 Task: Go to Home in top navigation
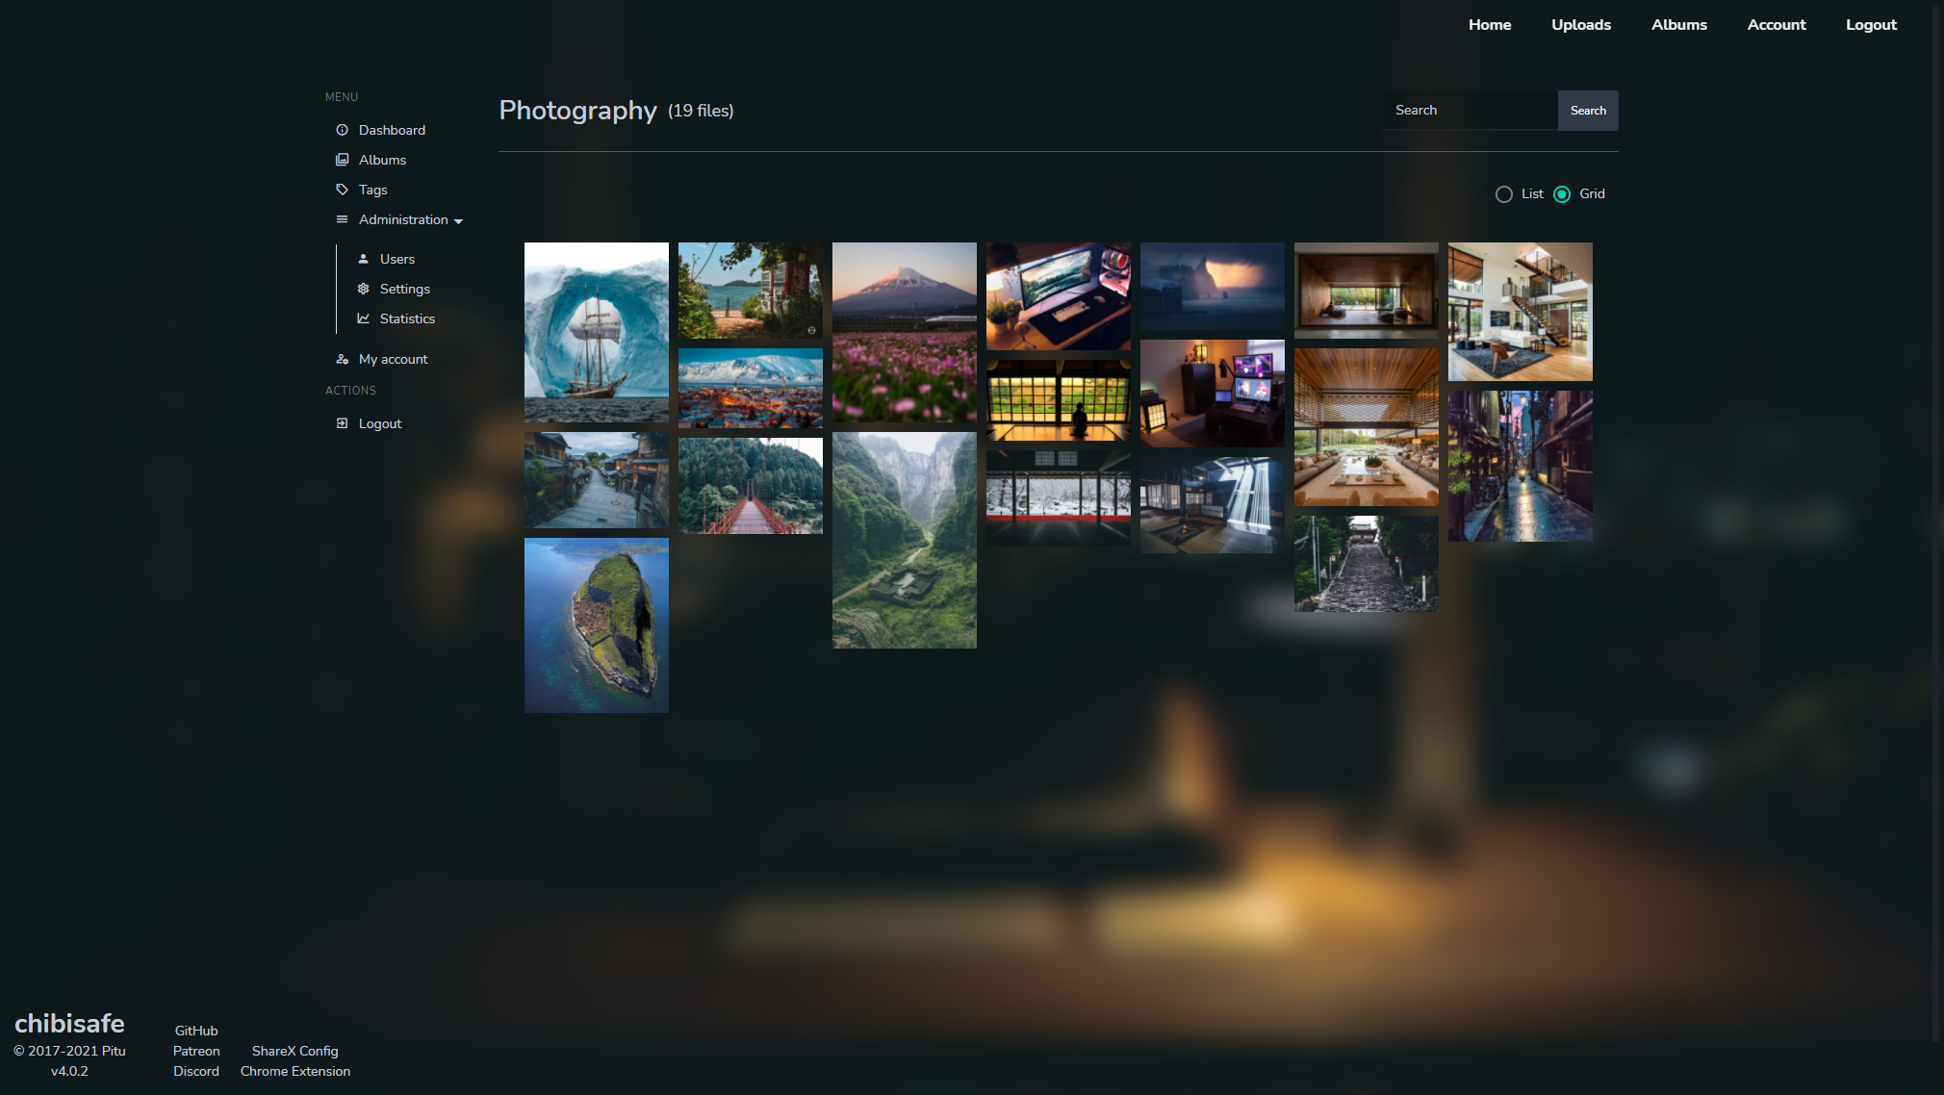1489,25
